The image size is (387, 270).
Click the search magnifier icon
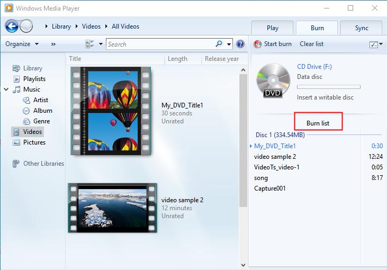[x=219, y=44]
